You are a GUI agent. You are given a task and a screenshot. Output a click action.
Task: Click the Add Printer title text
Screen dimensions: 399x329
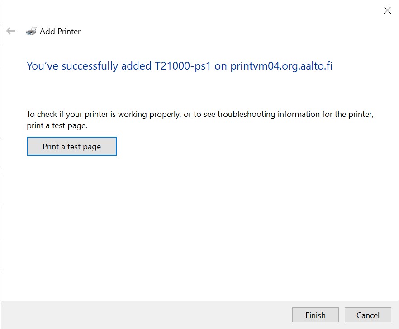(60, 32)
